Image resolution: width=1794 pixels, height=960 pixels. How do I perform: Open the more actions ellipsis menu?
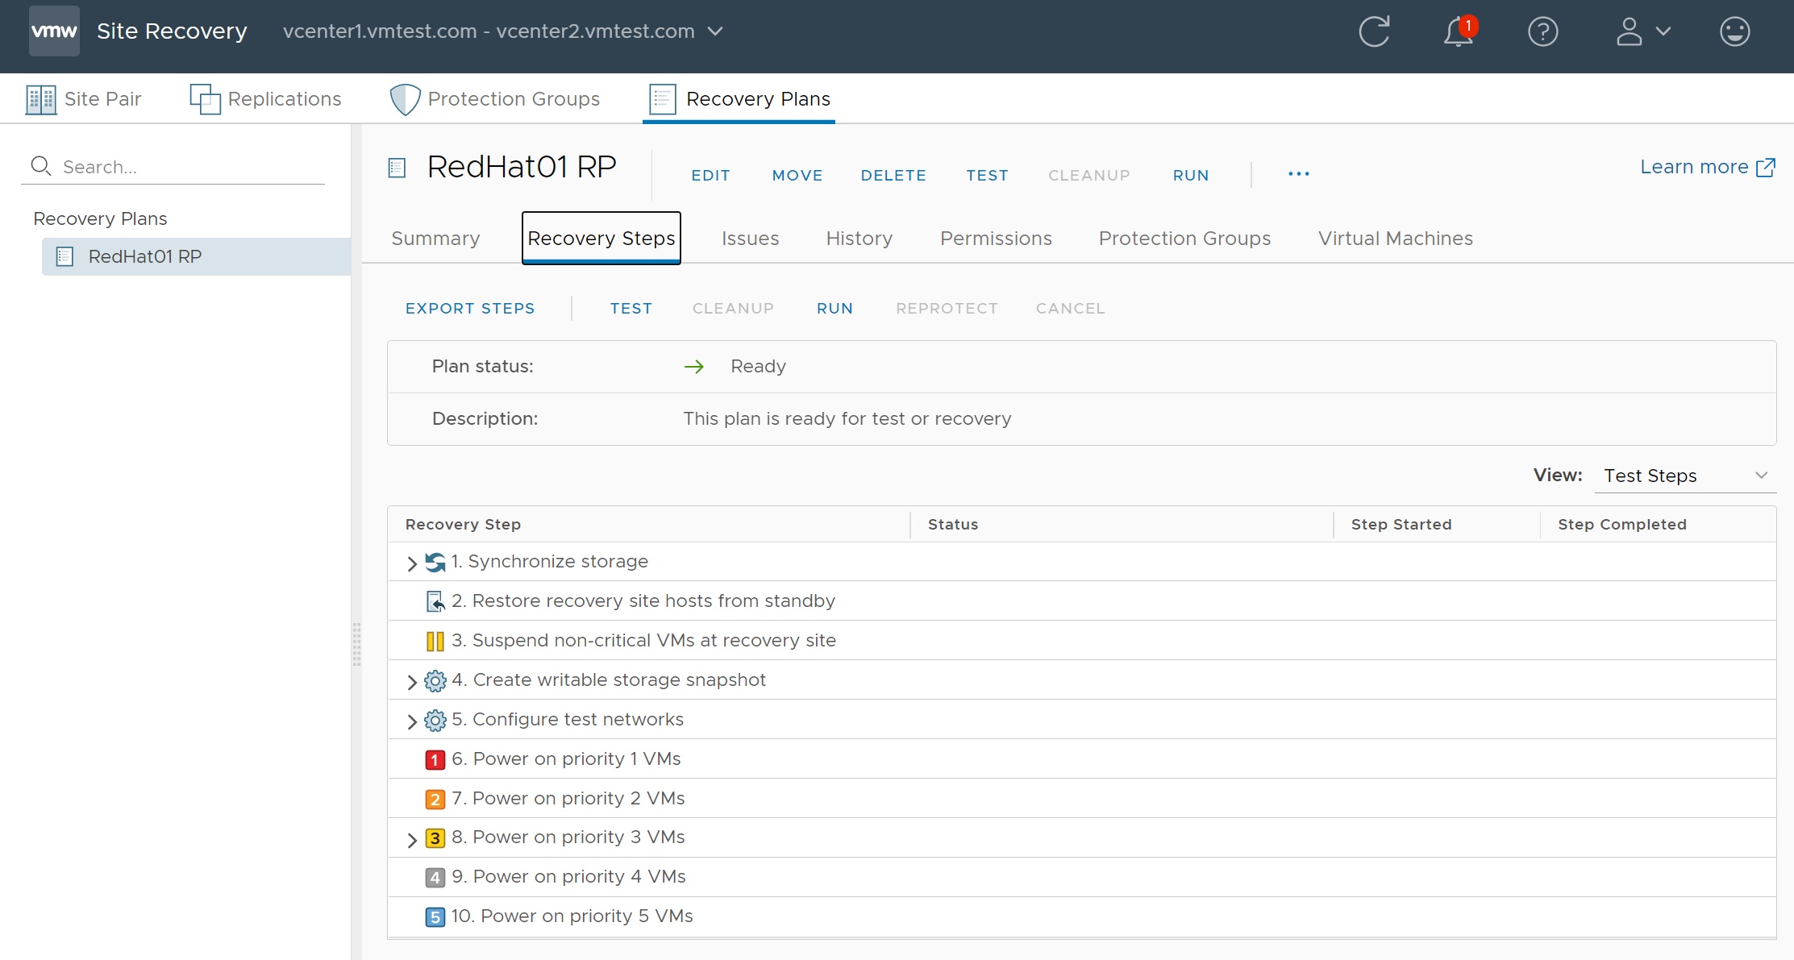tap(1298, 174)
